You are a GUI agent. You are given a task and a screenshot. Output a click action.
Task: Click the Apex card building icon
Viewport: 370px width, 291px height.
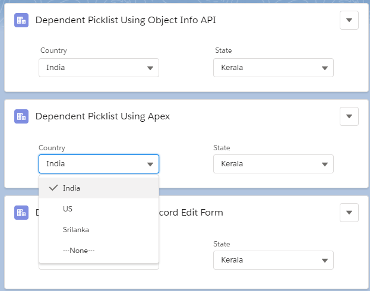(21, 116)
